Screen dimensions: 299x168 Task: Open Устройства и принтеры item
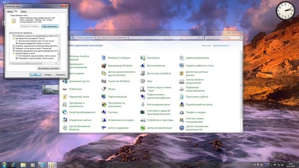click(x=157, y=120)
